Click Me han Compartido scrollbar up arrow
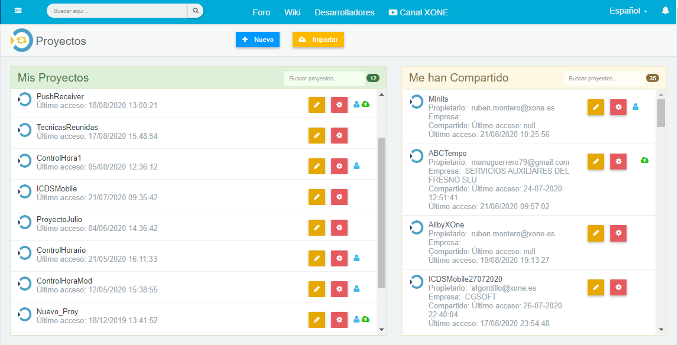 pyautogui.click(x=661, y=94)
